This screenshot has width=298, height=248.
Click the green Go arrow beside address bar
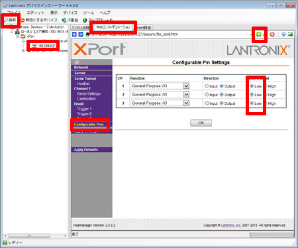click(258, 34)
